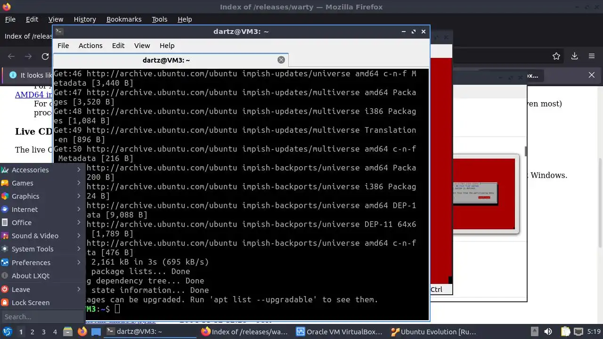Switch to Index of /releases taskbar entry
This screenshot has height=339, width=603.
point(245,331)
